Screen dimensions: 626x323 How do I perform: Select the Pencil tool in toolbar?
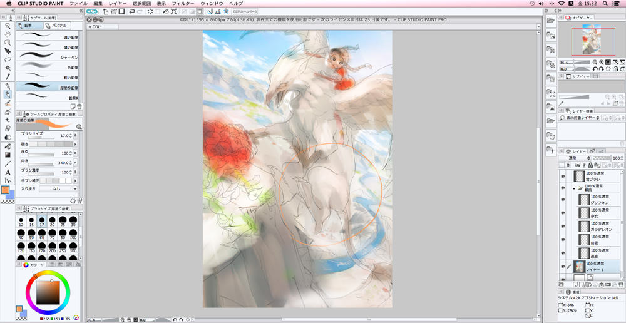click(8, 95)
